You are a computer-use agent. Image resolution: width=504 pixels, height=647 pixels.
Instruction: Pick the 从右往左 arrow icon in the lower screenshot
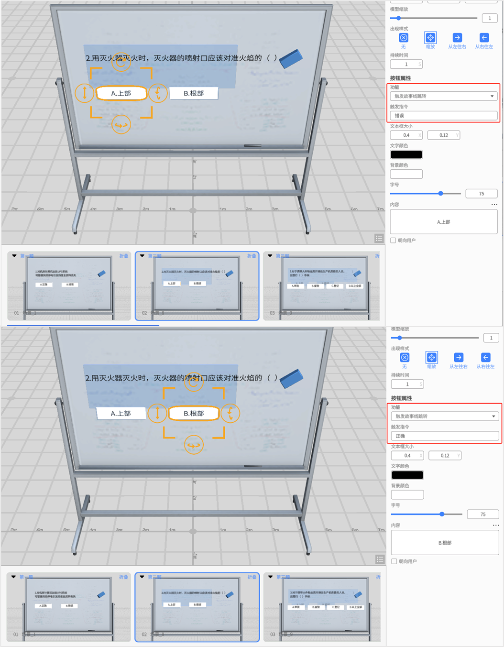point(485,358)
